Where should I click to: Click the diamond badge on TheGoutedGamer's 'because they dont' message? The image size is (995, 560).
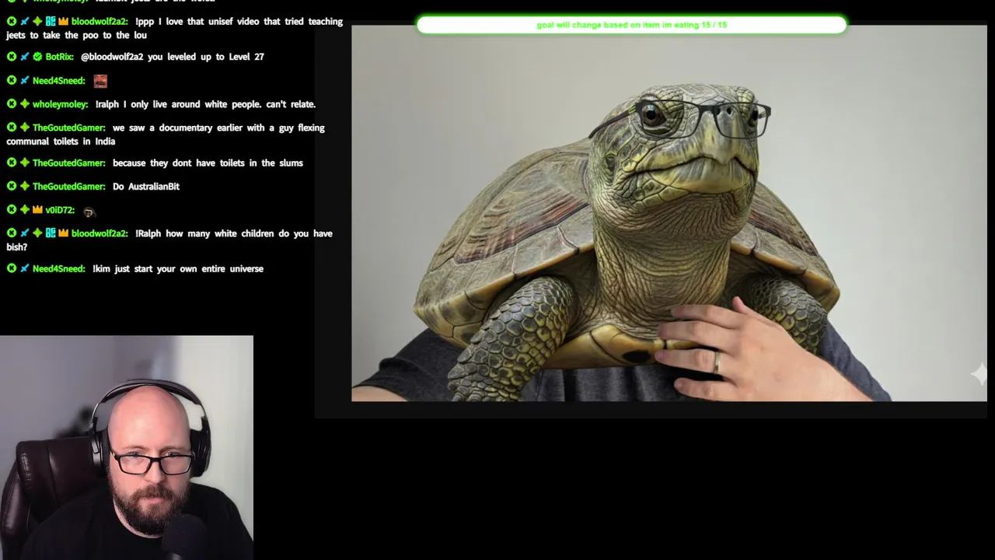click(25, 163)
